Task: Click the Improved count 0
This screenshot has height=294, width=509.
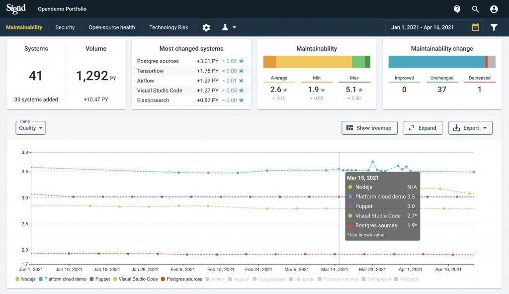Action: (x=404, y=90)
